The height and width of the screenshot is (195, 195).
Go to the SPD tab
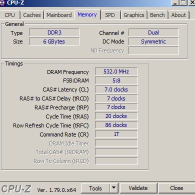110,15
